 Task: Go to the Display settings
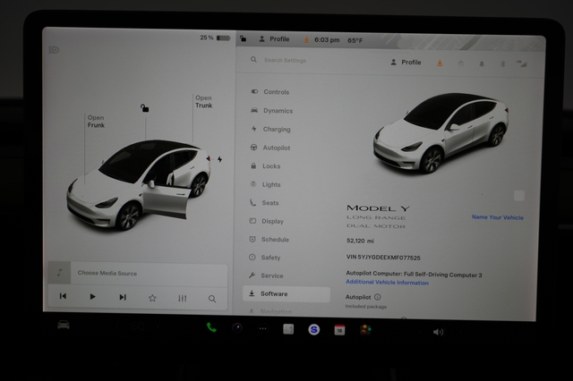(267, 221)
